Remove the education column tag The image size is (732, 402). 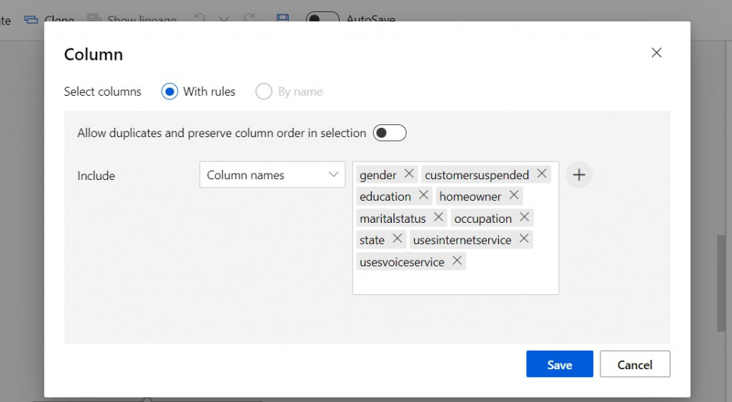423,195
